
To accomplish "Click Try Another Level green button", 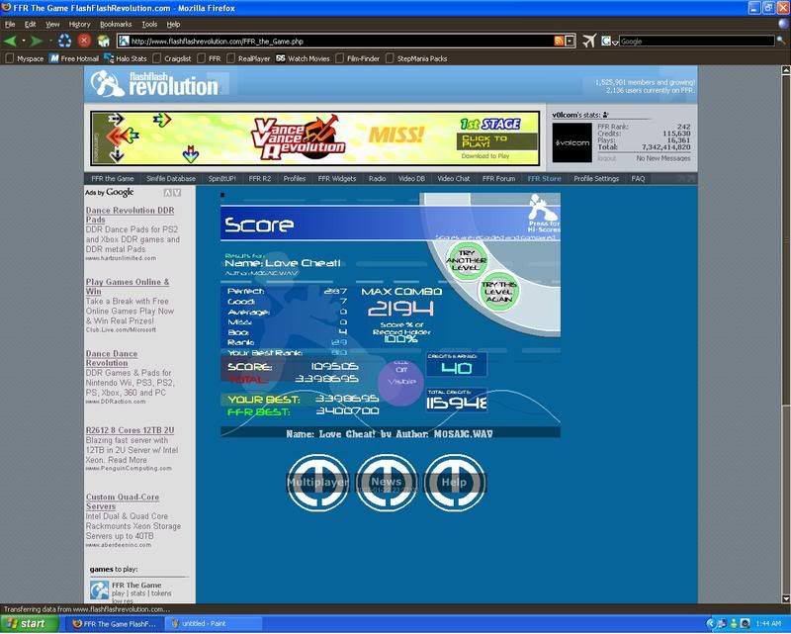I will (466, 260).
